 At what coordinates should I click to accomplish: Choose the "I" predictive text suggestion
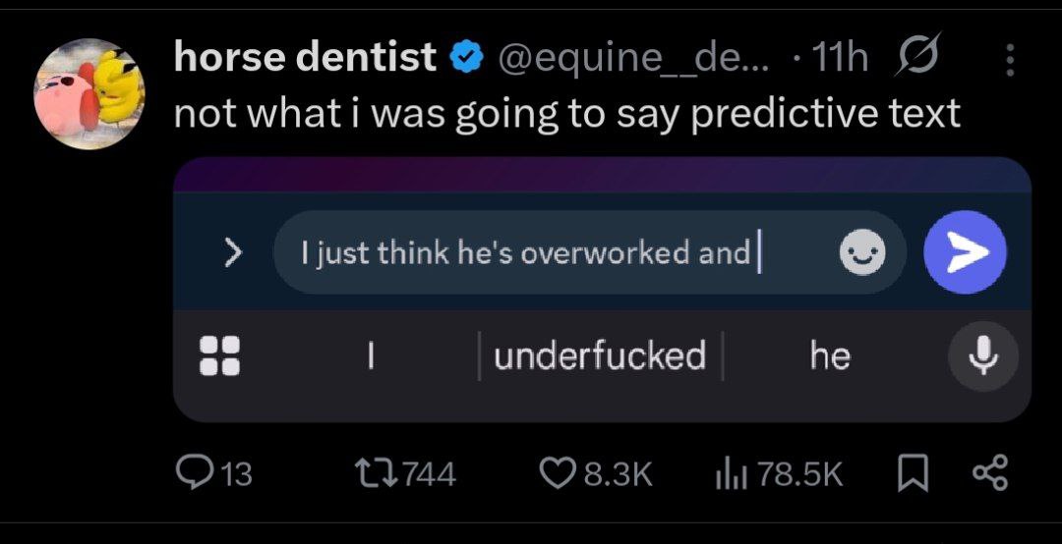click(x=370, y=356)
